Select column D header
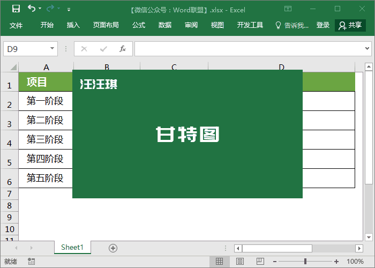 click(x=281, y=67)
